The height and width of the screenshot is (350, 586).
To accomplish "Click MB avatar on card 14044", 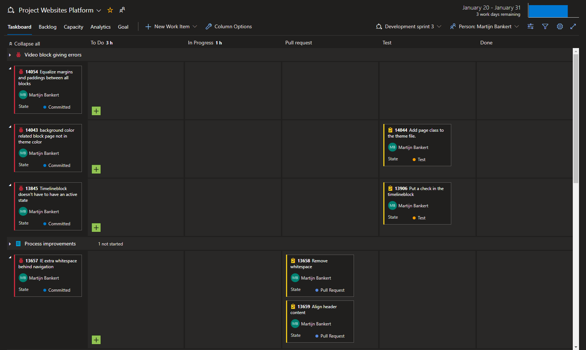I will 393,147.
